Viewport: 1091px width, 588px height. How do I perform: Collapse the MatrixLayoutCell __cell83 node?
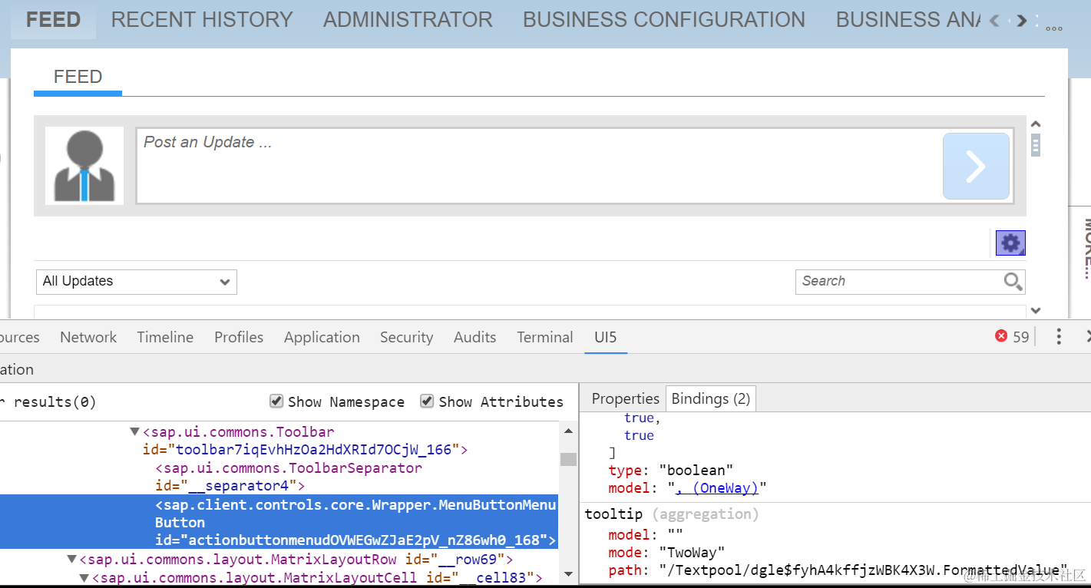84,577
